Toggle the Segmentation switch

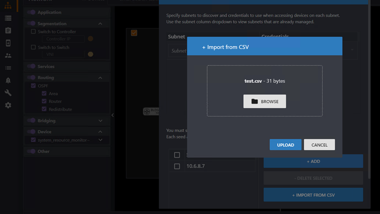[x=31, y=23]
